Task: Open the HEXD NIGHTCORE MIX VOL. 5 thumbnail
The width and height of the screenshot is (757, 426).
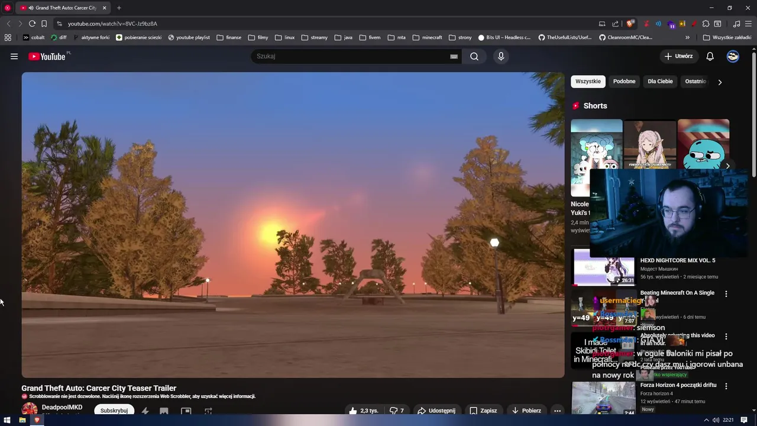Action: click(x=603, y=267)
